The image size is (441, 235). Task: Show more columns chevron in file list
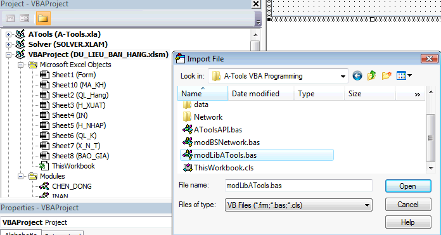point(418,95)
